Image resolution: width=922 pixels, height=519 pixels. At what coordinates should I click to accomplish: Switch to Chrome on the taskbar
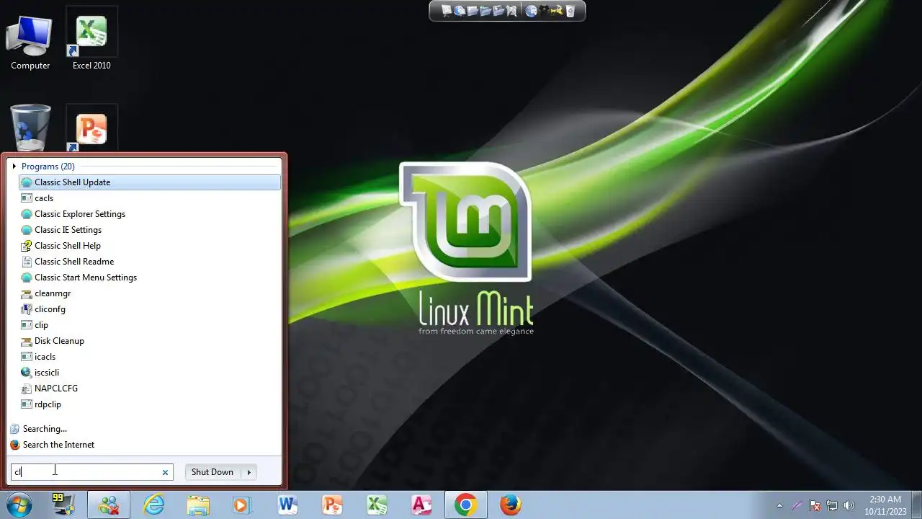466,505
